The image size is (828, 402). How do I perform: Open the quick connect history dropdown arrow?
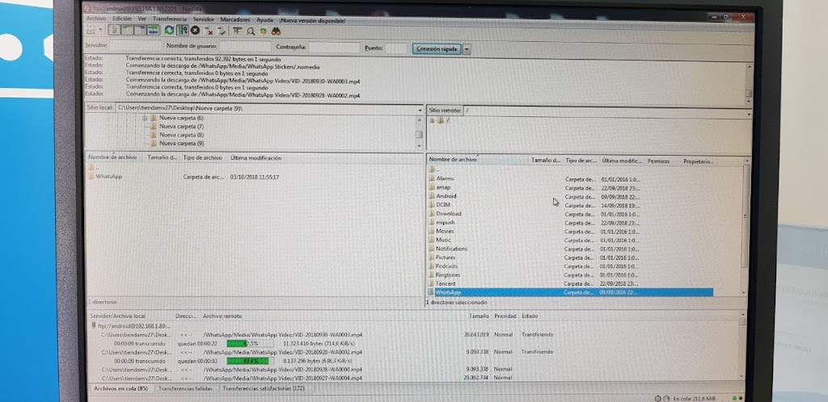[467, 48]
